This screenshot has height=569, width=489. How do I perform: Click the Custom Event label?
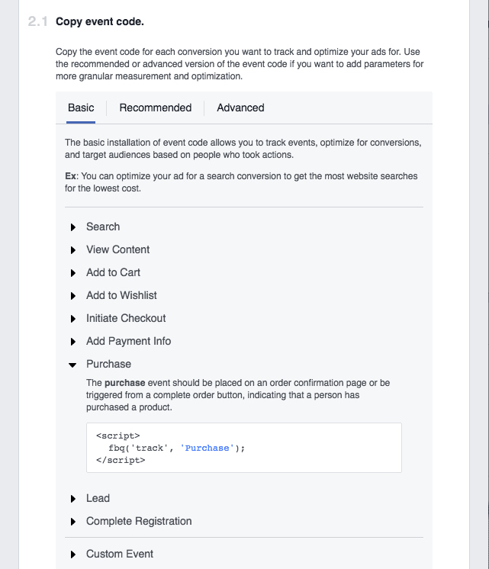[x=120, y=554]
